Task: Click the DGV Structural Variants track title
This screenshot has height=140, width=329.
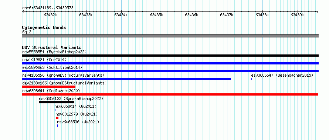Action: click(x=52, y=47)
